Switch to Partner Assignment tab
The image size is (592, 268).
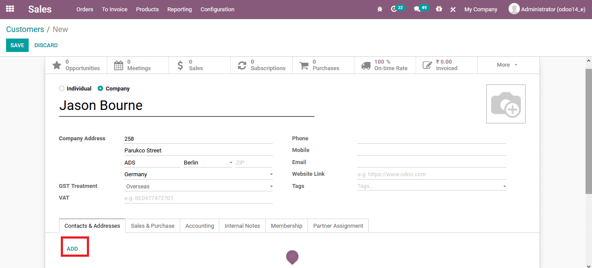coord(338,226)
